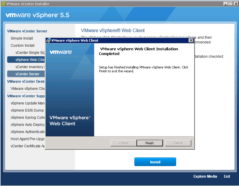Click the greyed-out Cancel button in dialog

tap(178, 143)
